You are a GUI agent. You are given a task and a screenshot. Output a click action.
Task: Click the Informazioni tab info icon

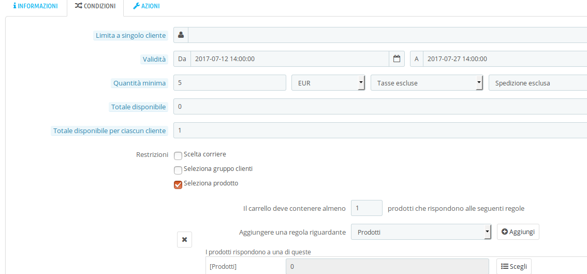click(x=14, y=6)
